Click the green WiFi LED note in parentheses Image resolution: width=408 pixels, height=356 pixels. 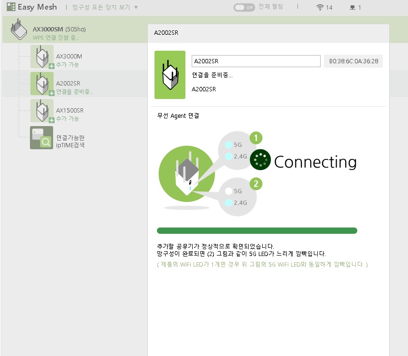point(262,265)
